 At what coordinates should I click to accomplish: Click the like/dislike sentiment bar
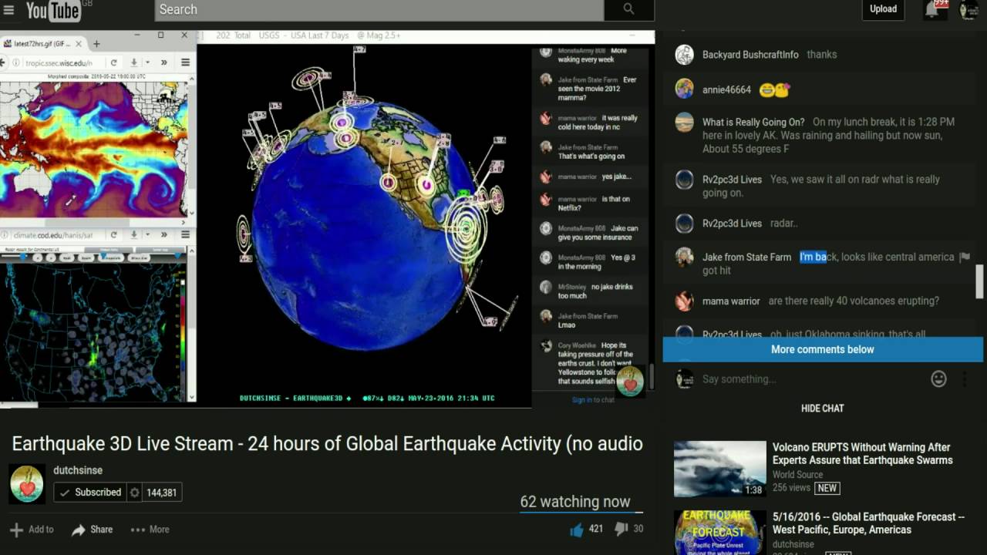581,512
